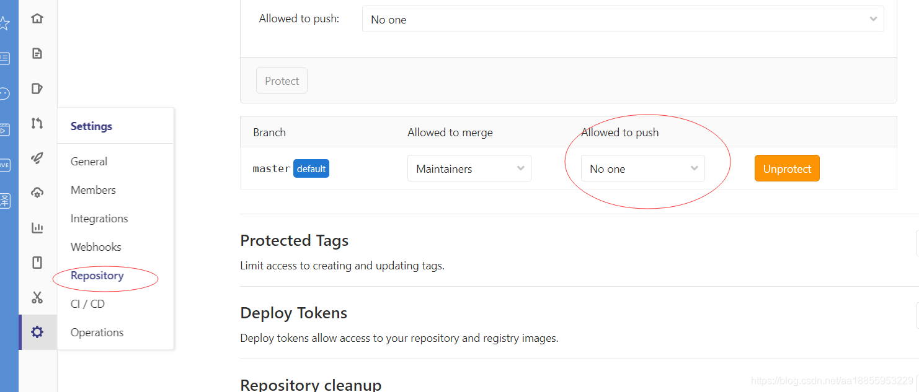Open Webhooks settings menu item
The image size is (919, 392).
point(96,247)
